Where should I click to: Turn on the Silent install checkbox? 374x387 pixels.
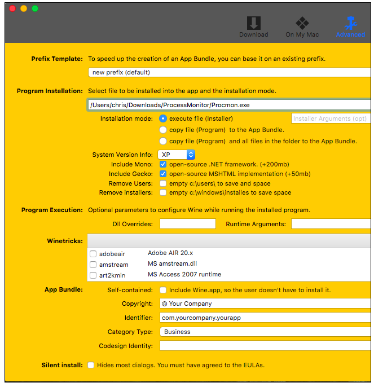(91, 365)
